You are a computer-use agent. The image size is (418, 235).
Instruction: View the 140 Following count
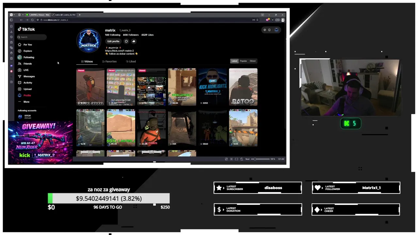pyautogui.click(x=113, y=35)
